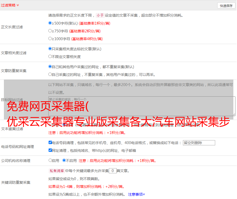
Task: Expand the 注意事项 link
Action: [x=136, y=194]
